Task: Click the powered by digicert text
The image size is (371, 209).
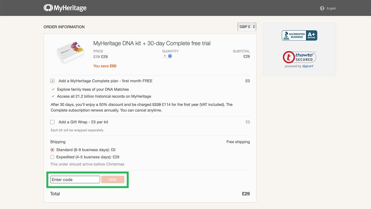Action: click(299, 66)
